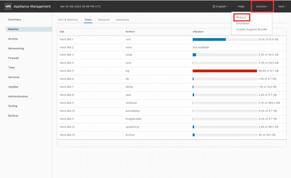Select the Hard disk 3 row label
This screenshot has height=178, width=291.
pos(66,55)
